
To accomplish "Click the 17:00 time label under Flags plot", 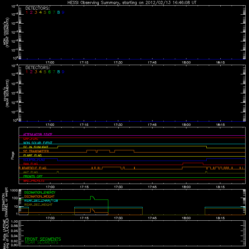I will pyautogui.click(x=50, y=187).
